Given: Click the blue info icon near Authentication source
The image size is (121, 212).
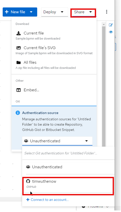Looking at the screenshot, I should click(18, 113).
